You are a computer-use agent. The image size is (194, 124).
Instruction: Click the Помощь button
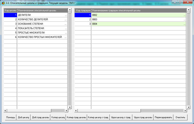pyautogui.click(x=11, y=117)
